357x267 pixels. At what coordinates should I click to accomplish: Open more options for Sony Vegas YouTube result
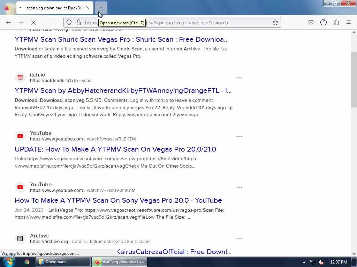coord(239,188)
